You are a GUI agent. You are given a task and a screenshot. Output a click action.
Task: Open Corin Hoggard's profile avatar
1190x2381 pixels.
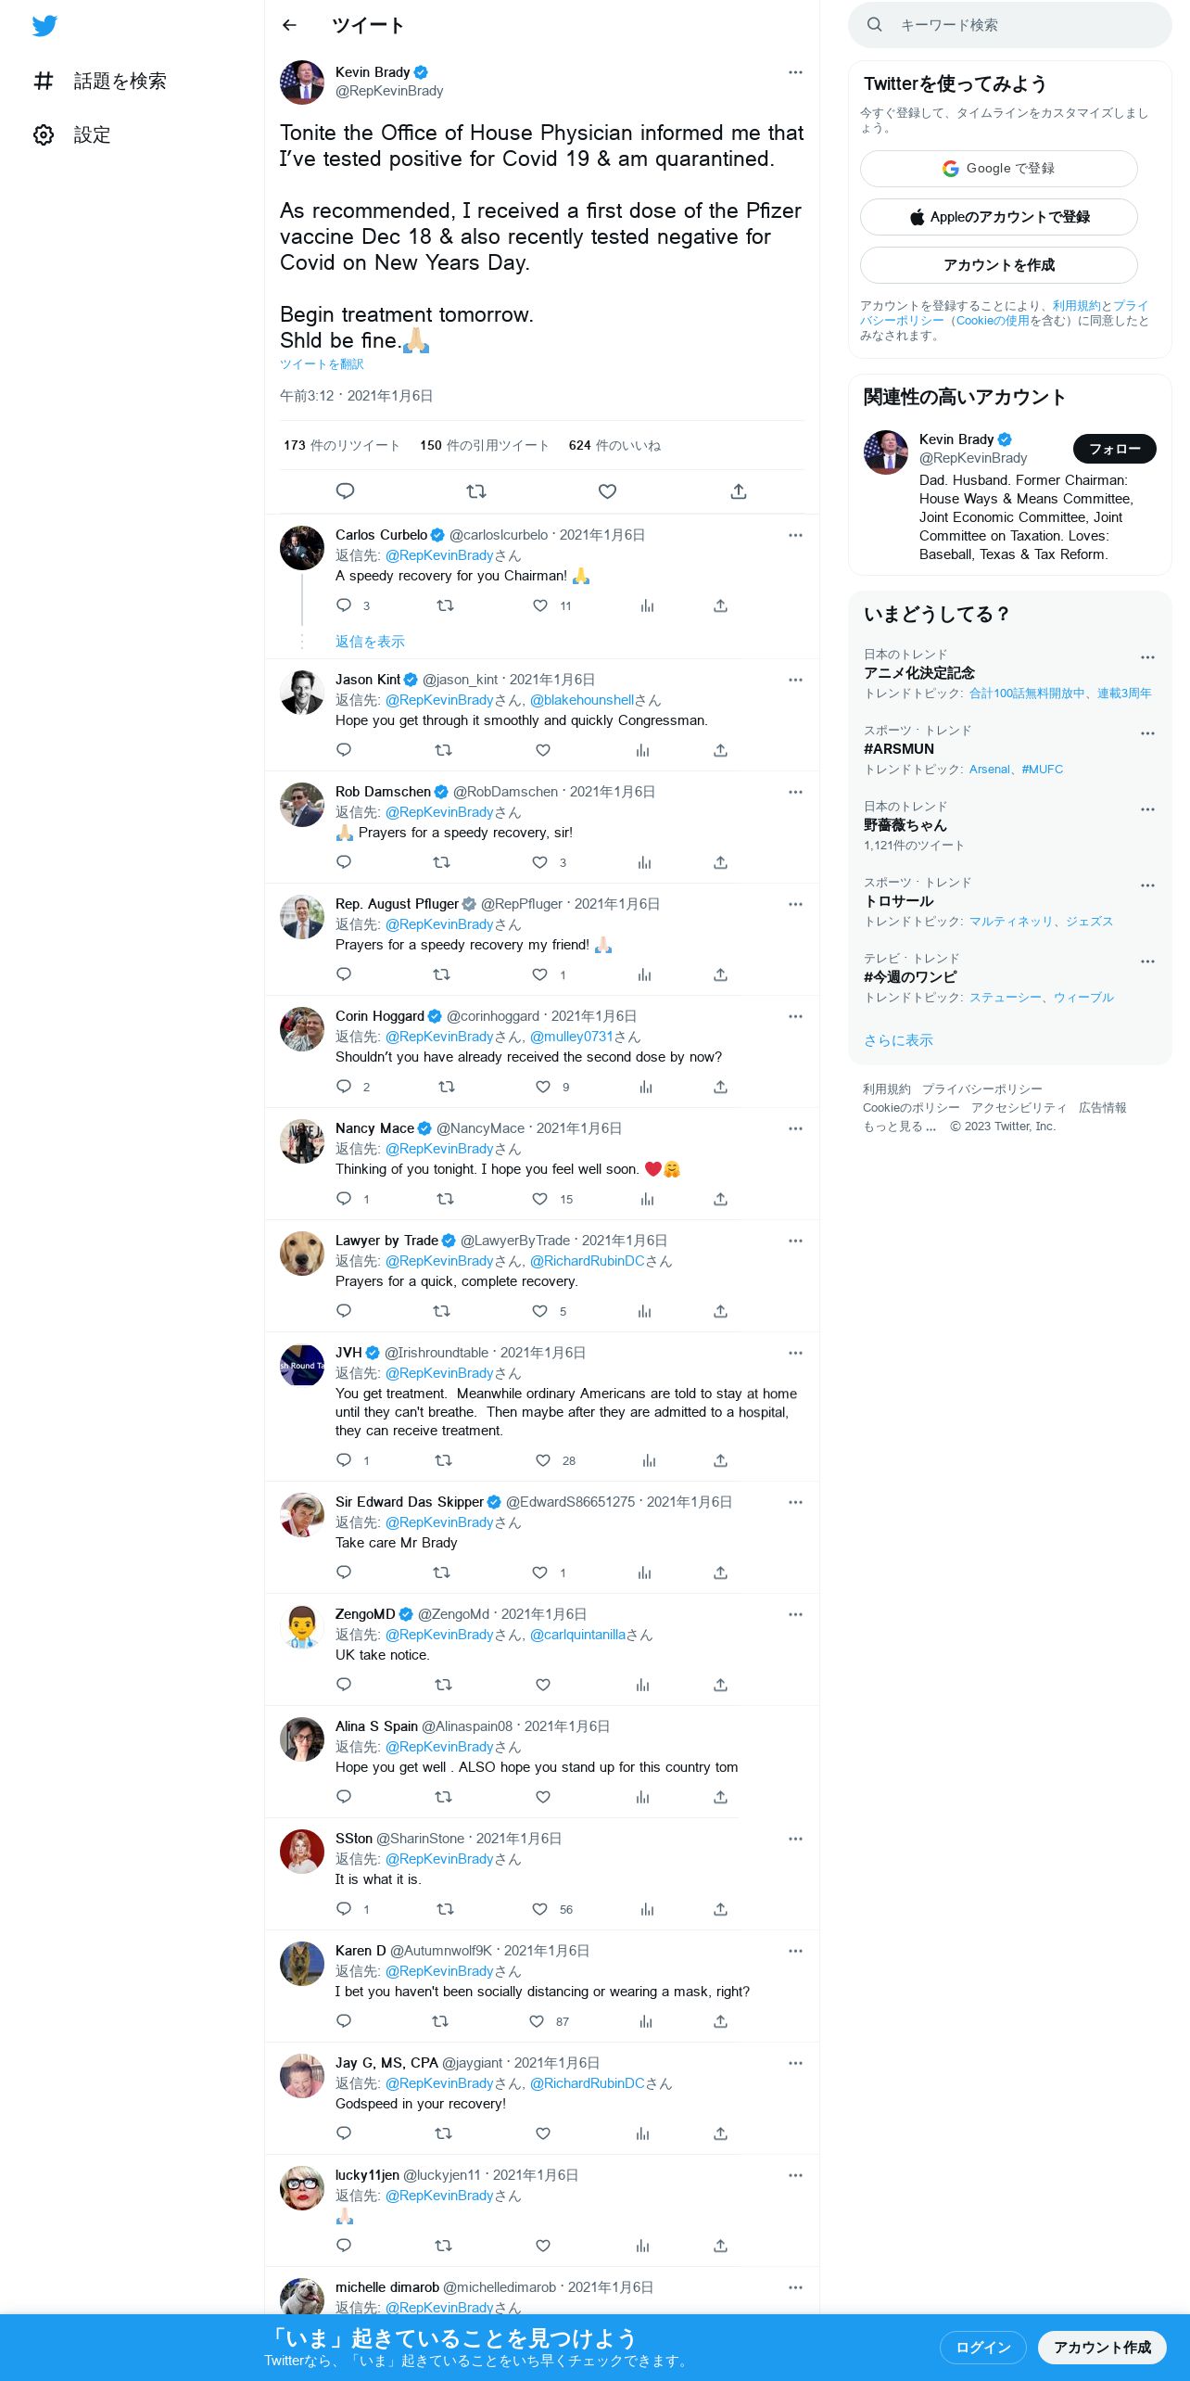302,1029
